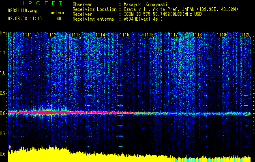Click the 1115 time marker

124,35
